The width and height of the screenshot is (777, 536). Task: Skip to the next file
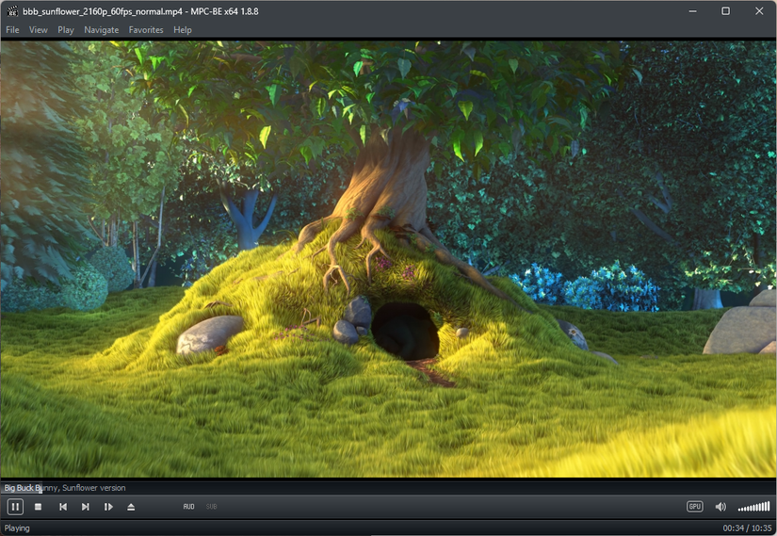(x=85, y=507)
